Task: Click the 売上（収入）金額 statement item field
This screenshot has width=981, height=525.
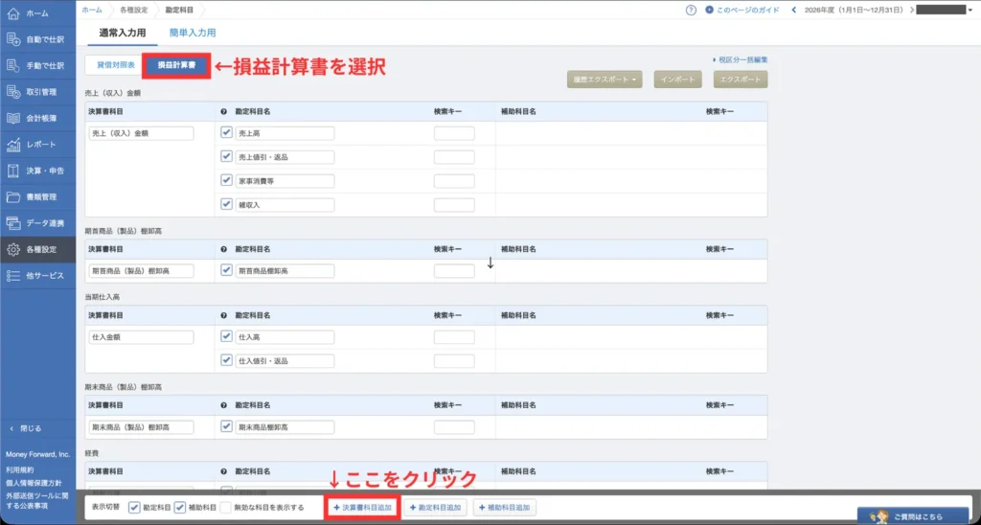Action: coord(142,133)
